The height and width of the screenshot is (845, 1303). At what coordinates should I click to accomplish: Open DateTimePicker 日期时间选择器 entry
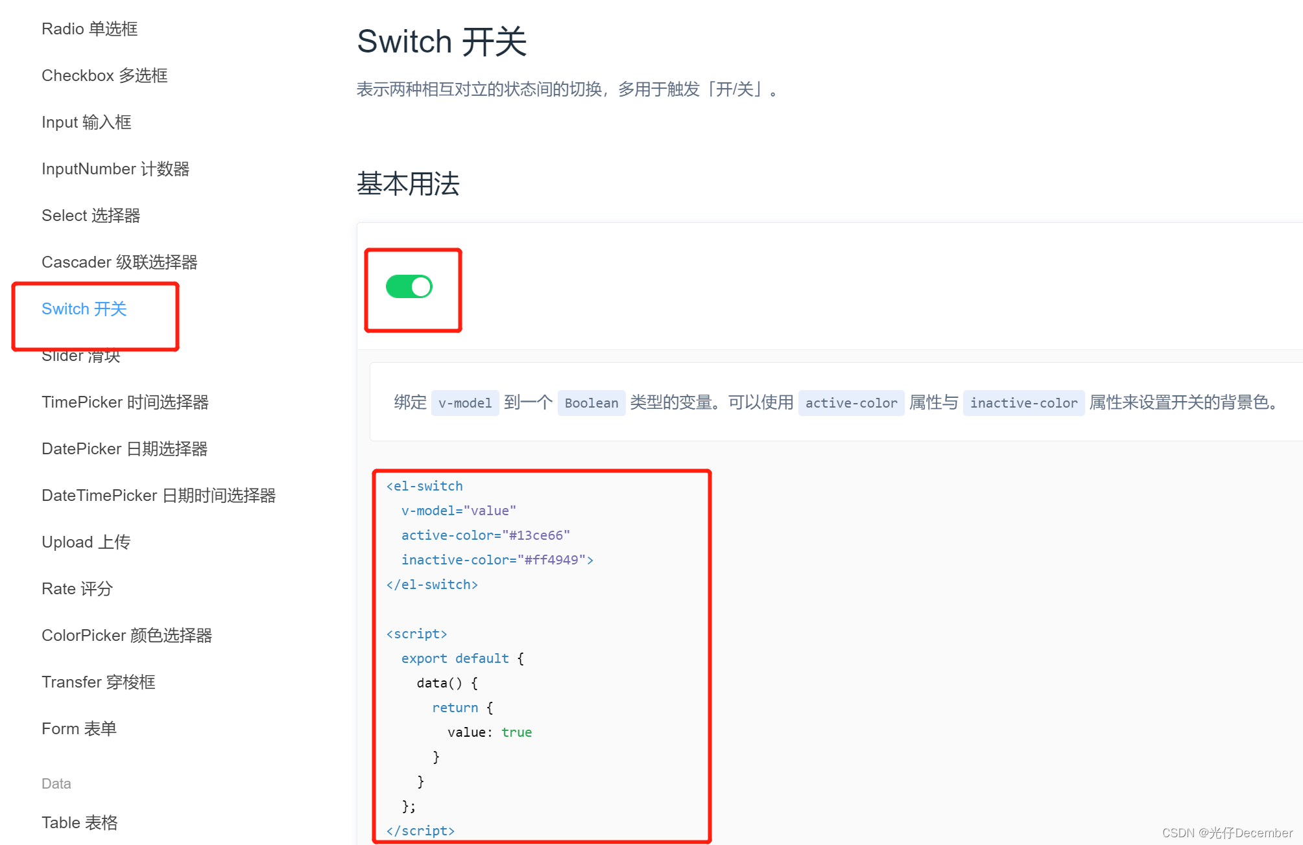(159, 496)
